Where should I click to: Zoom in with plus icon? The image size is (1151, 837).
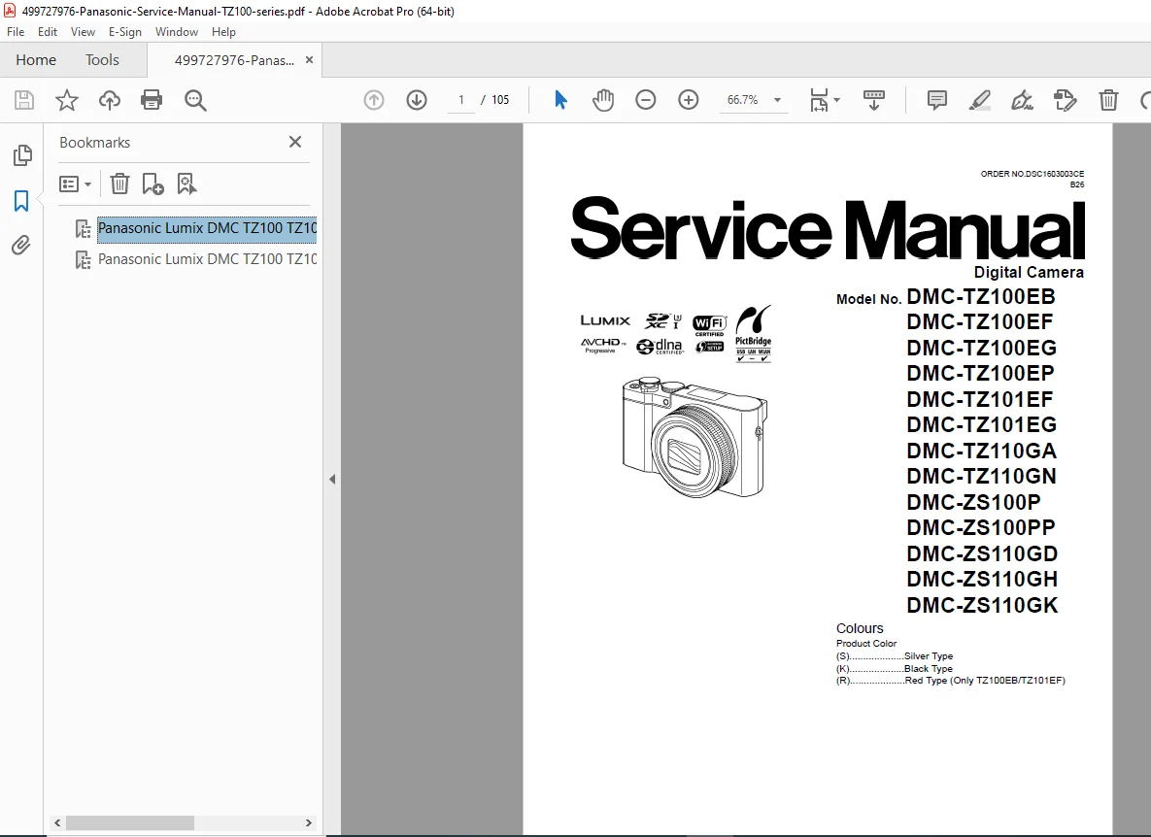[688, 100]
